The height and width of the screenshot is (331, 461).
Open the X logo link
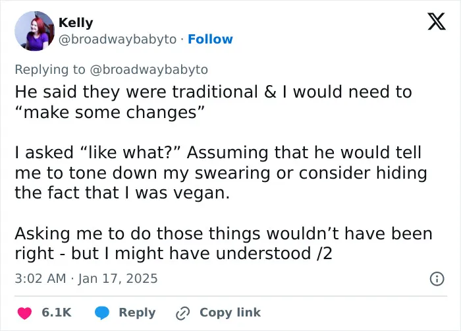(x=437, y=21)
